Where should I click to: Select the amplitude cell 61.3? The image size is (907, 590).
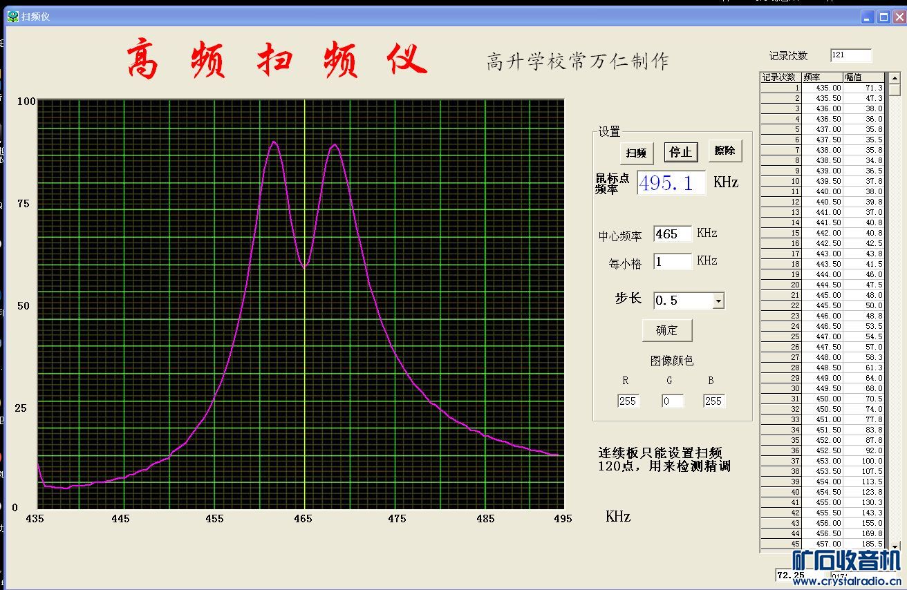pos(863,368)
